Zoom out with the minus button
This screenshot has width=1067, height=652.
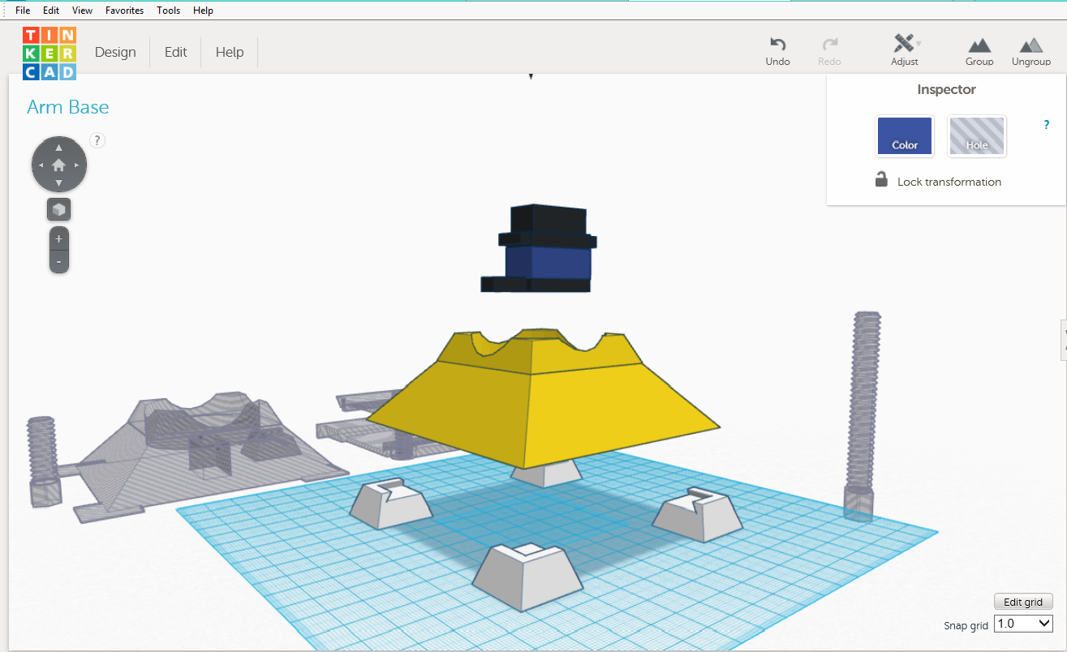(59, 262)
